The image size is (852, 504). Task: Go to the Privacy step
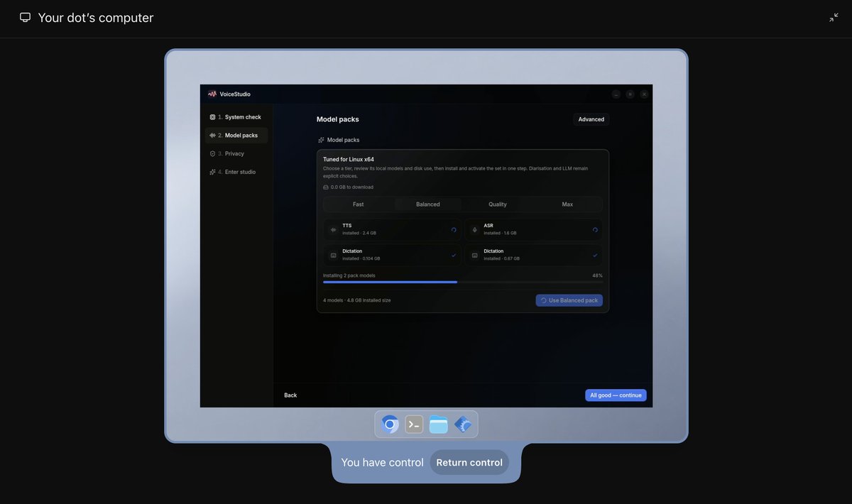click(x=236, y=153)
